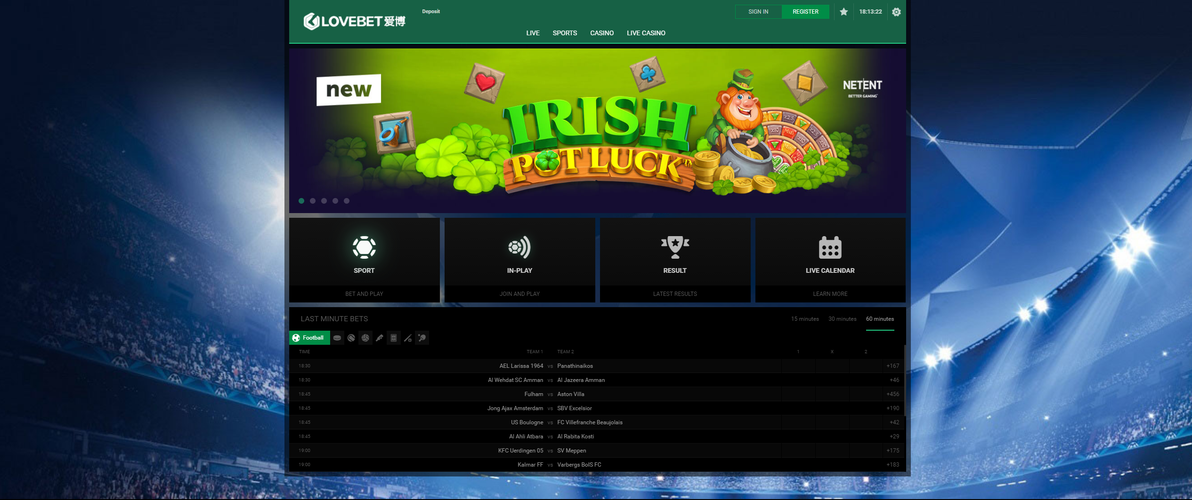Select the tennis ball sport icon
This screenshot has width=1192, height=500.
coord(351,338)
